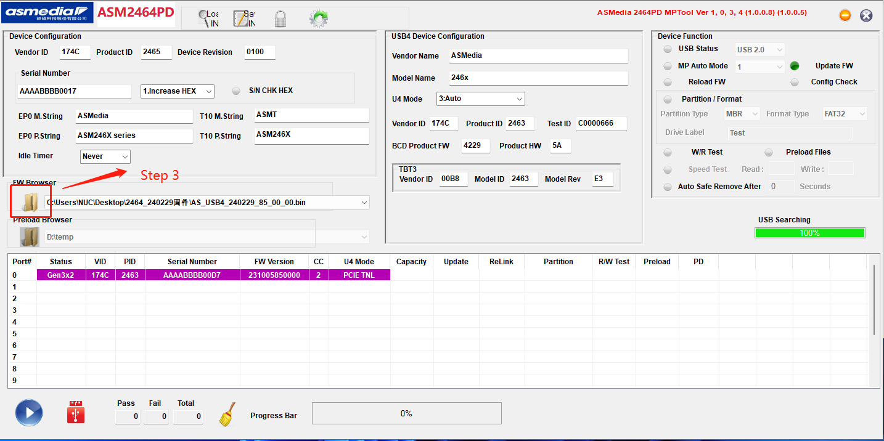This screenshot has height=441, width=884.
Task: Click the Product ID field 2465
Action: point(156,52)
